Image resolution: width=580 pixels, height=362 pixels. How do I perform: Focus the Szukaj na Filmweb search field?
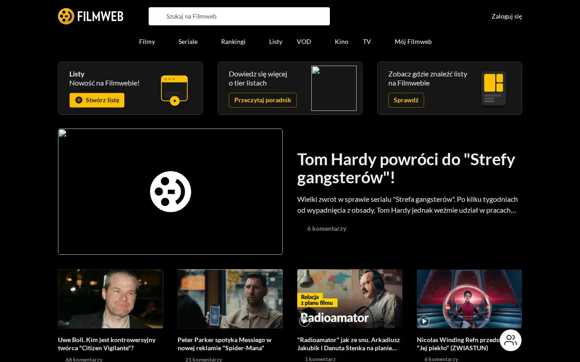239,16
